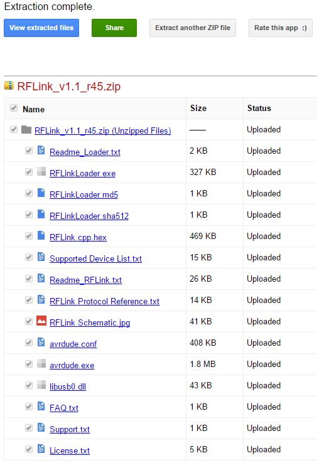Image resolution: width=317 pixels, height=463 pixels.
Task: Click the text file icon beside Readme_Loader.txt
Action: coord(41,150)
